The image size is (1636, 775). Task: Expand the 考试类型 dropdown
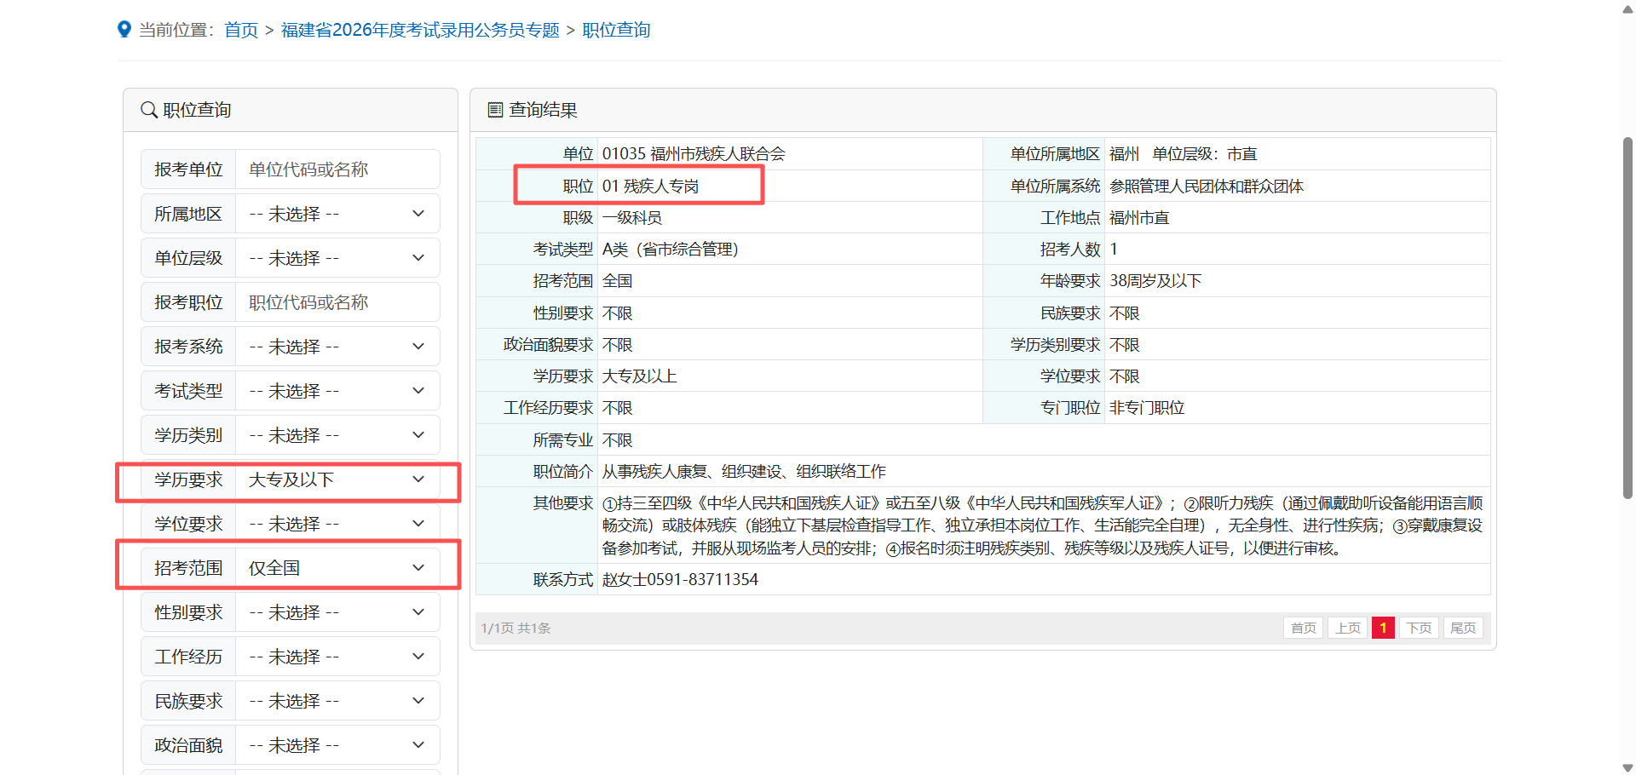click(x=337, y=391)
